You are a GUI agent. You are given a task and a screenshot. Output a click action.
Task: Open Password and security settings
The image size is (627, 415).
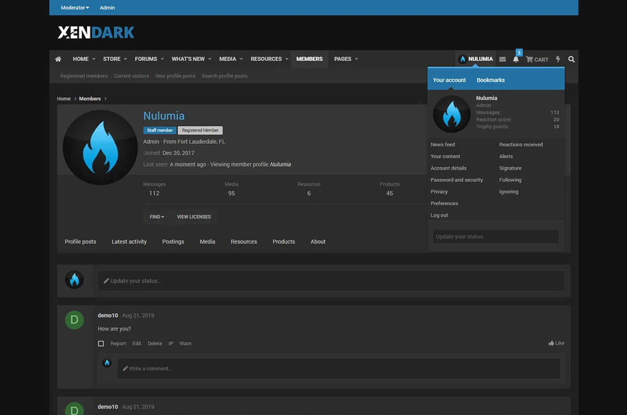click(456, 180)
